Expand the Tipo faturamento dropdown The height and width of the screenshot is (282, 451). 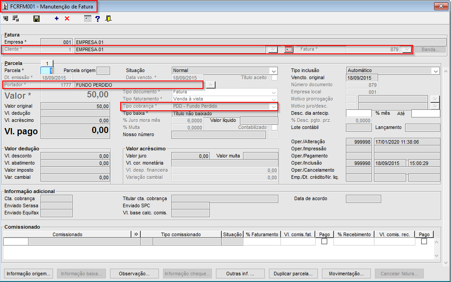point(273,99)
